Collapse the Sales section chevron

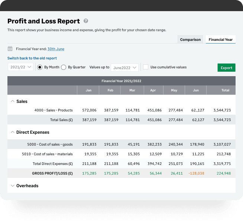point(12,101)
